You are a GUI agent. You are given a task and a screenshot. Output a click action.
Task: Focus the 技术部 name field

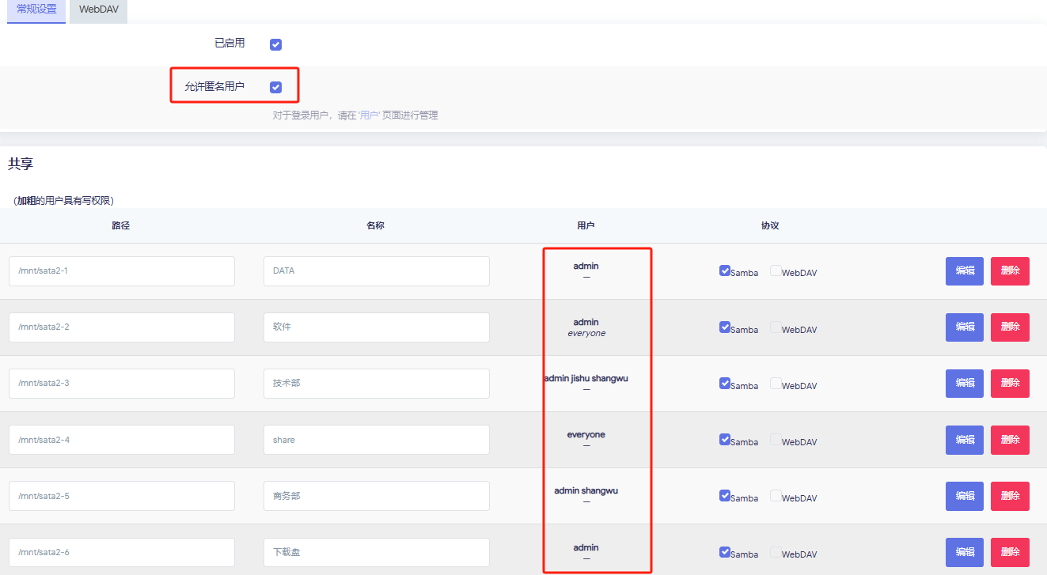[x=376, y=384]
